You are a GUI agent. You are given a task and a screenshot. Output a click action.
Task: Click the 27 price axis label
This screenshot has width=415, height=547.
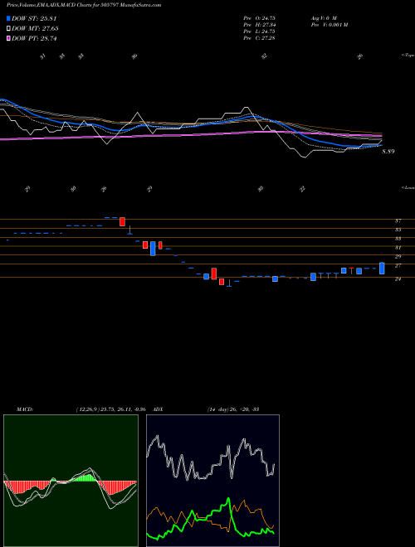pos(398,266)
